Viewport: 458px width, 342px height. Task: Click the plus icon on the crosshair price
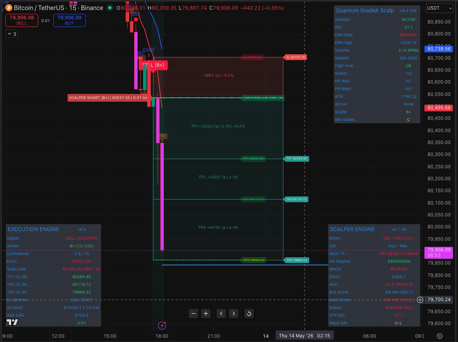[420, 300]
